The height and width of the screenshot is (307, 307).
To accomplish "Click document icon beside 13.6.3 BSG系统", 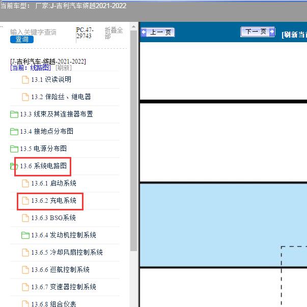I will (25, 218).
